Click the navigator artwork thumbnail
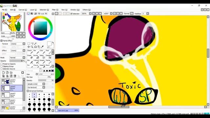 click(x=13, y=22)
